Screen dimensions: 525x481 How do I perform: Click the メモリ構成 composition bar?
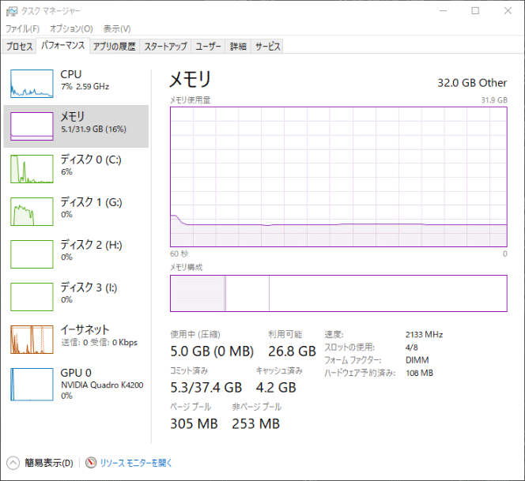coord(338,293)
